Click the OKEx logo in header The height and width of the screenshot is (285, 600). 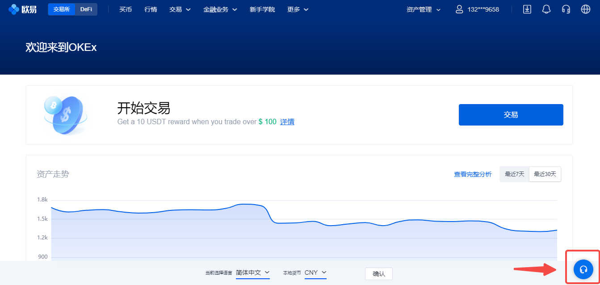(x=22, y=9)
